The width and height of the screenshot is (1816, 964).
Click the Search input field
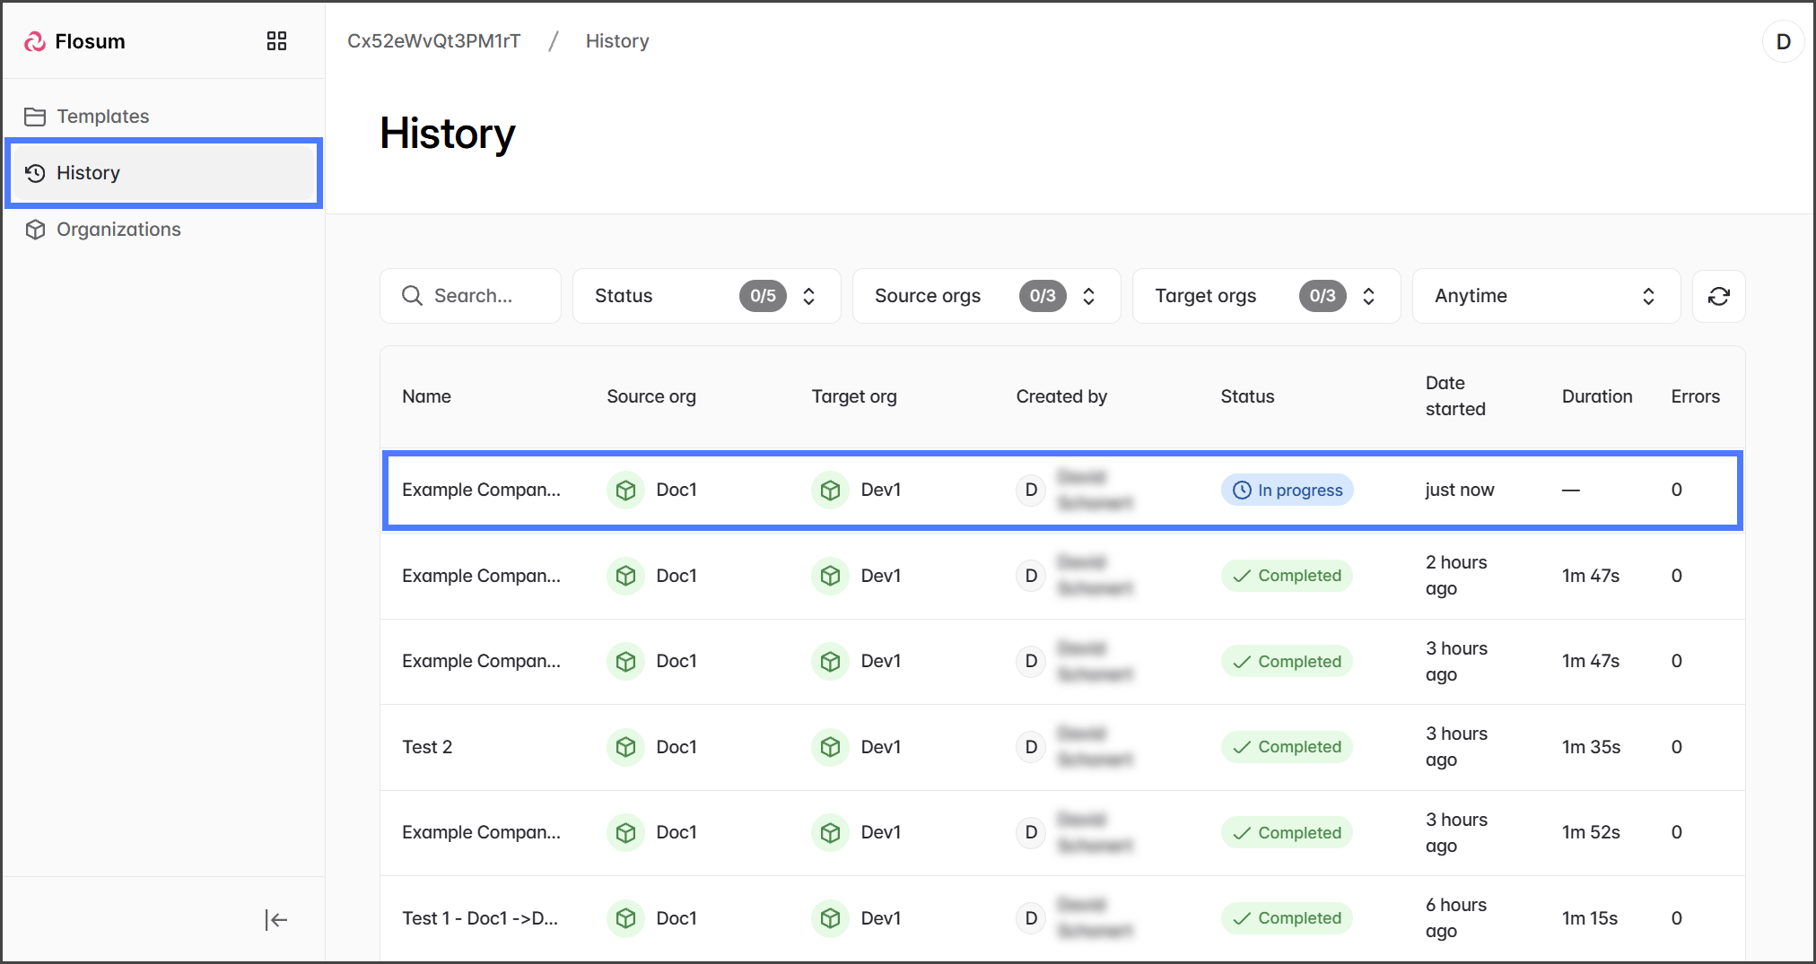coord(489,296)
